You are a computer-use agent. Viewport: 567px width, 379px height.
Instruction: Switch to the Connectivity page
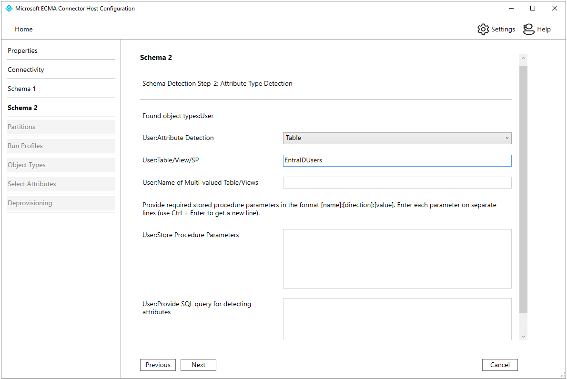click(x=26, y=70)
